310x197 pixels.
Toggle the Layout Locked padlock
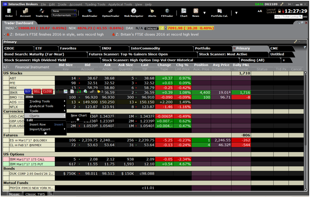pyautogui.click(x=279, y=11)
